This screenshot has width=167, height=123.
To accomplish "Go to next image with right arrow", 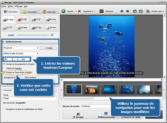I will coord(127,11).
